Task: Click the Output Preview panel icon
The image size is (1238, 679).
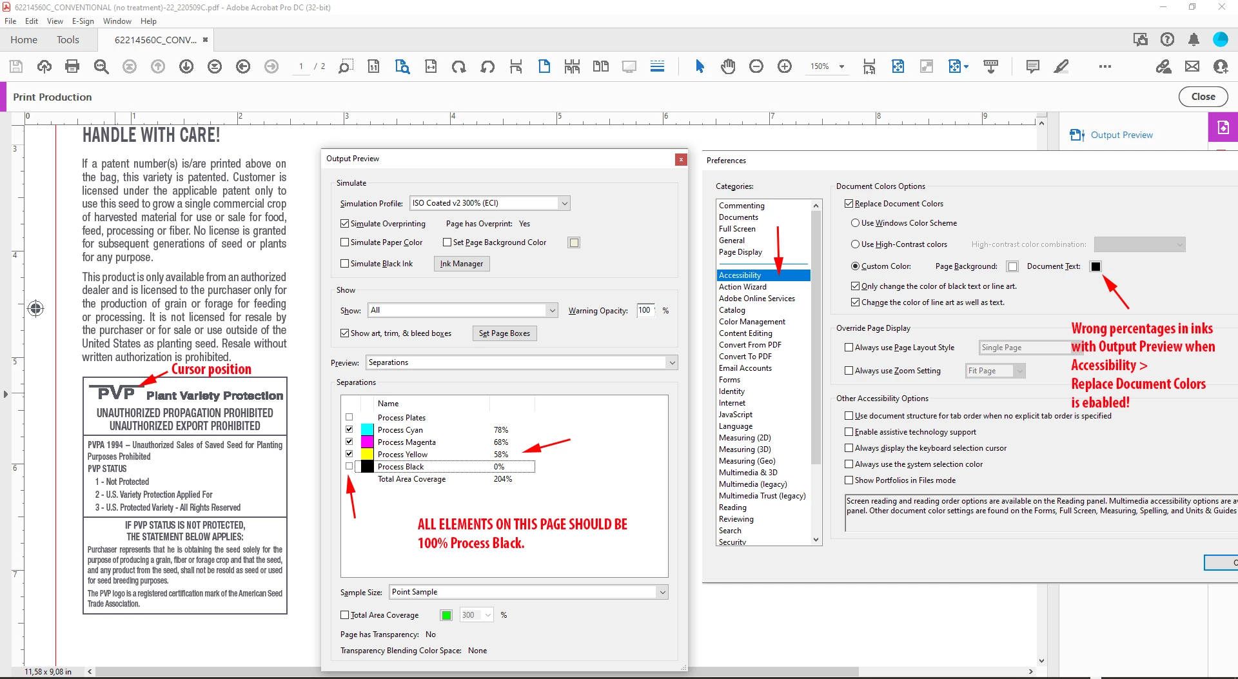Action: [x=1077, y=135]
